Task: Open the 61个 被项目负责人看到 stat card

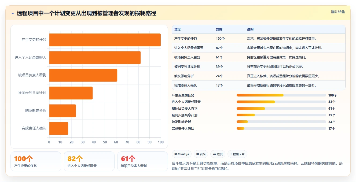Action: tap(143, 161)
